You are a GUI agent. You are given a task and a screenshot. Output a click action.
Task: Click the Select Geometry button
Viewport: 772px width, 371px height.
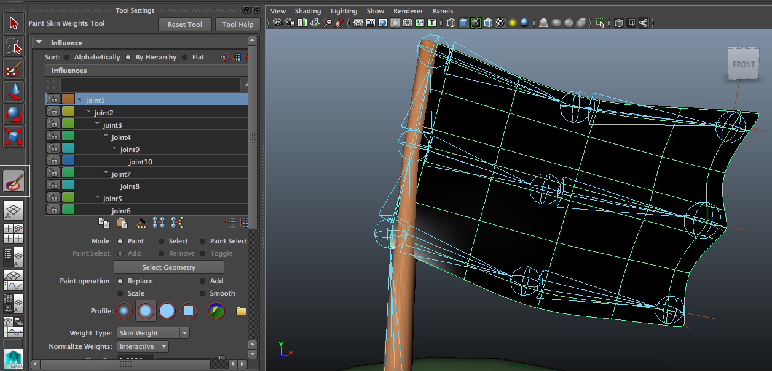coord(168,267)
